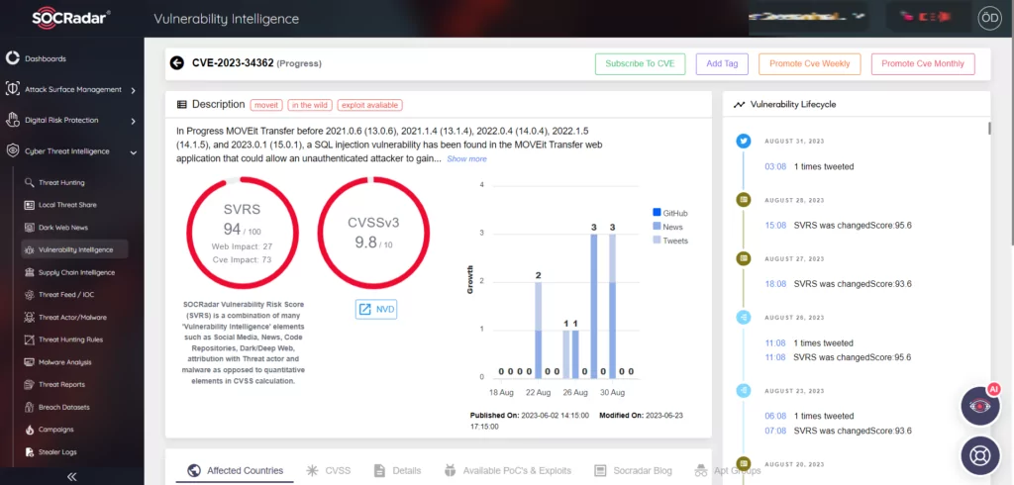This screenshot has width=1014, height=485.
Task: Click the chart bar labeled 2
Action: point(538,330)
